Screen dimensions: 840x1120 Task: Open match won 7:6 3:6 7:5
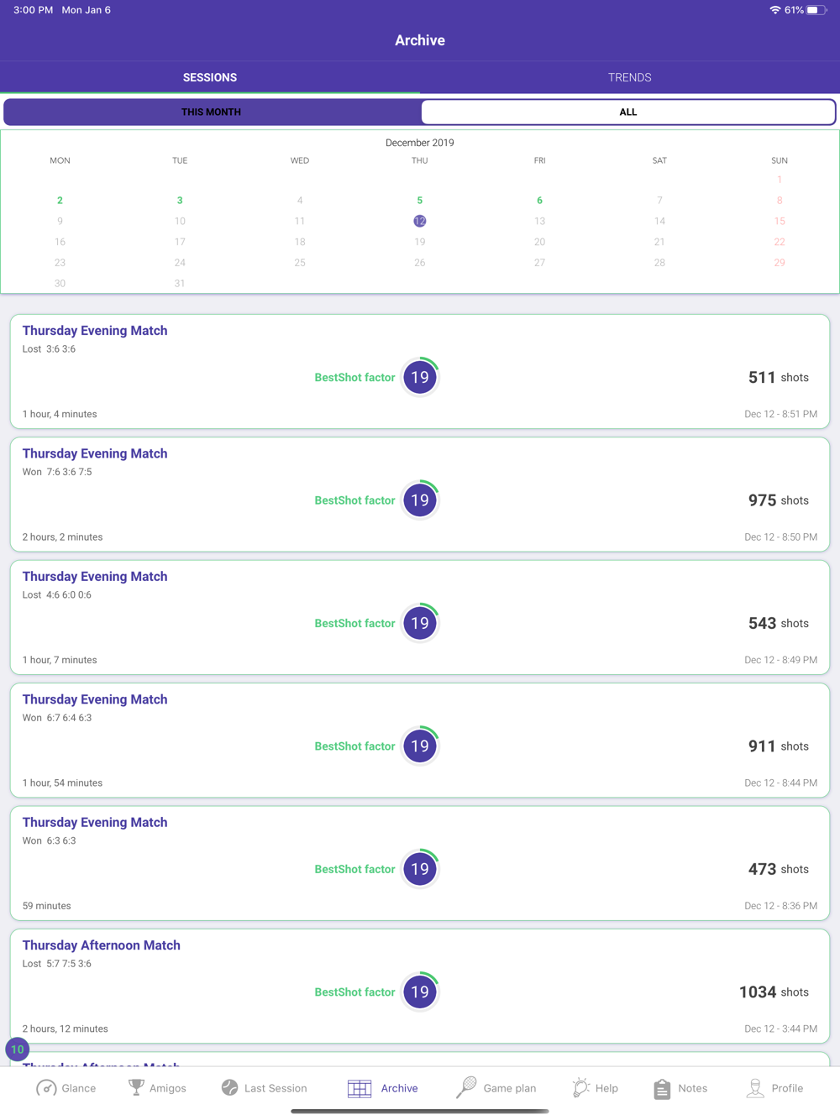420,495
